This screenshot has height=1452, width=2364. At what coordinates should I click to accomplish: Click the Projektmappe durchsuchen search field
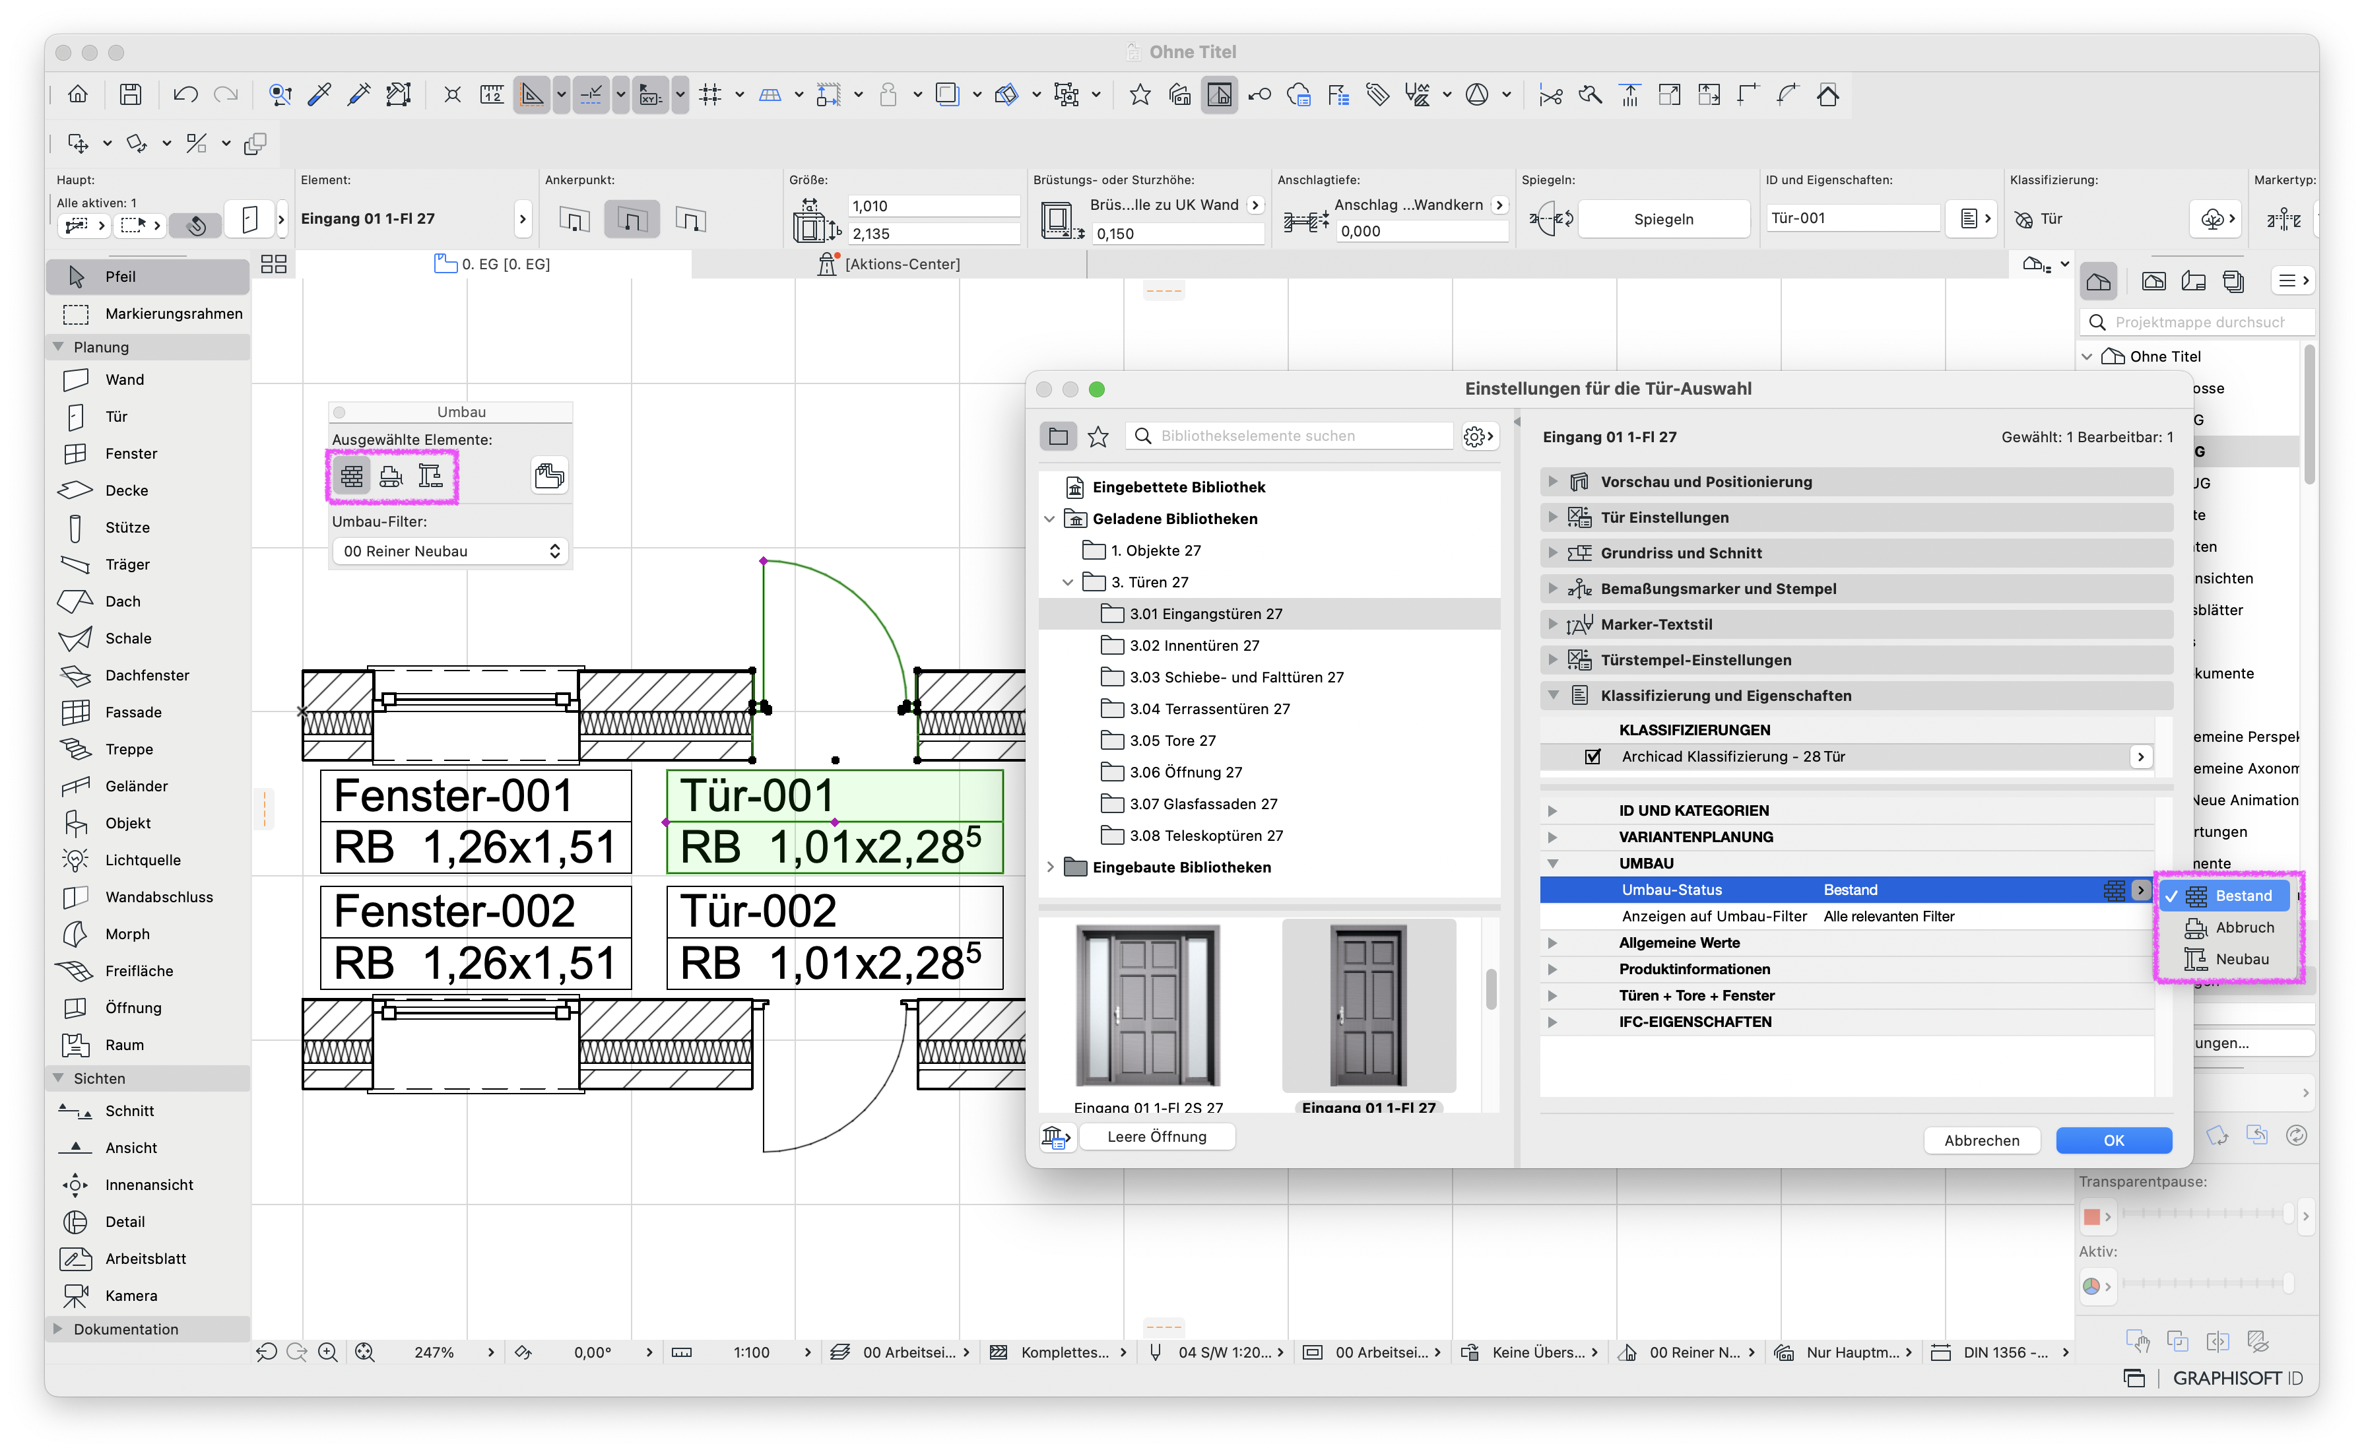(x=2197, y=323)
